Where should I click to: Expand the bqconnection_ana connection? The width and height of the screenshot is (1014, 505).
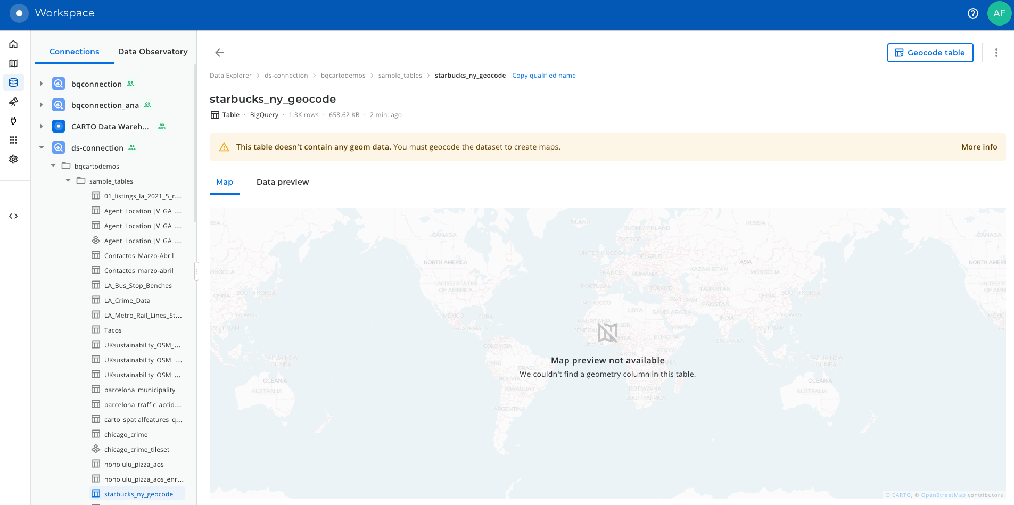coord(41,105)
